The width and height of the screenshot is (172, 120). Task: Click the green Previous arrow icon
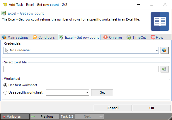pyautogui.click(x=33, y=116)
